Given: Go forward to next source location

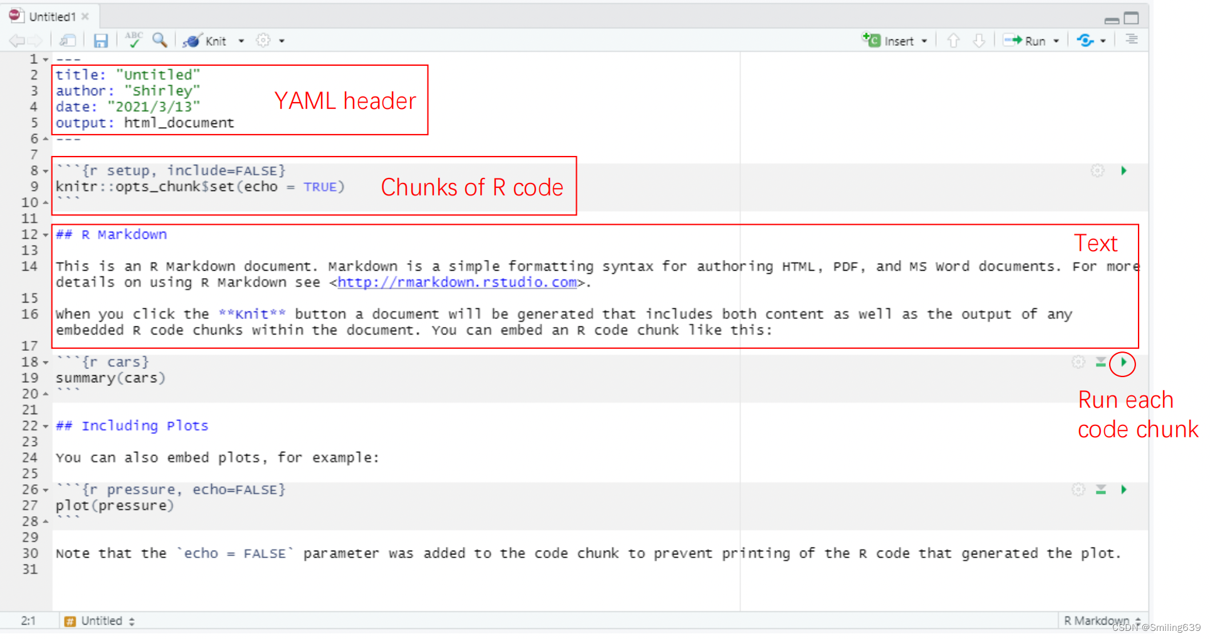Looking at the screenshot, I should 36,41.
